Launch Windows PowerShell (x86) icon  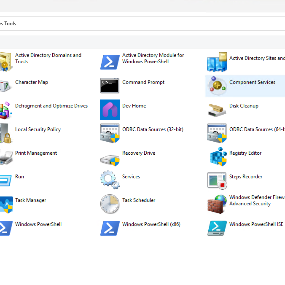(x=110, y=228)
